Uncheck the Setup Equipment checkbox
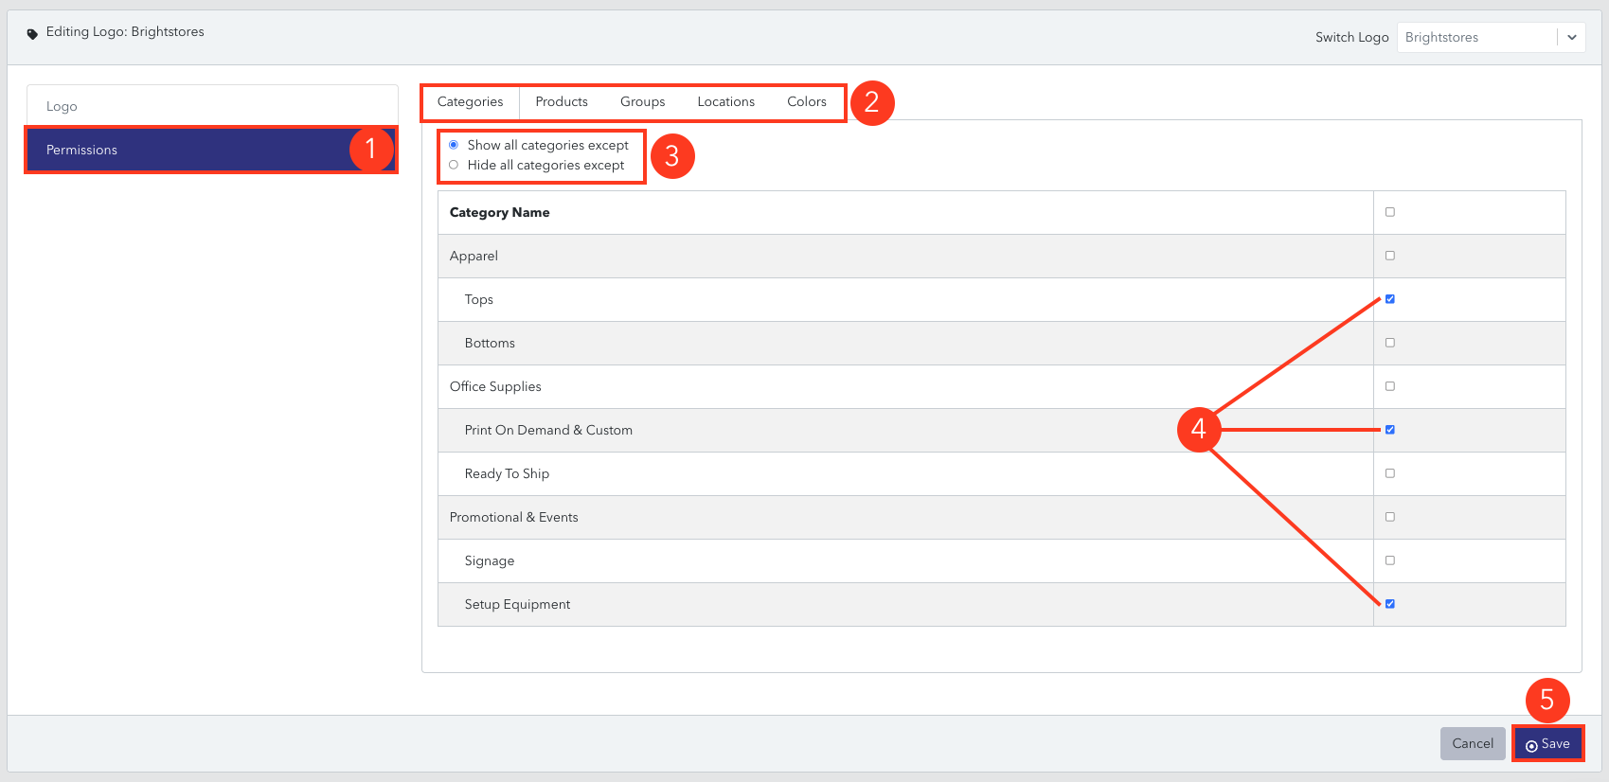 [x=1390, y=604]
